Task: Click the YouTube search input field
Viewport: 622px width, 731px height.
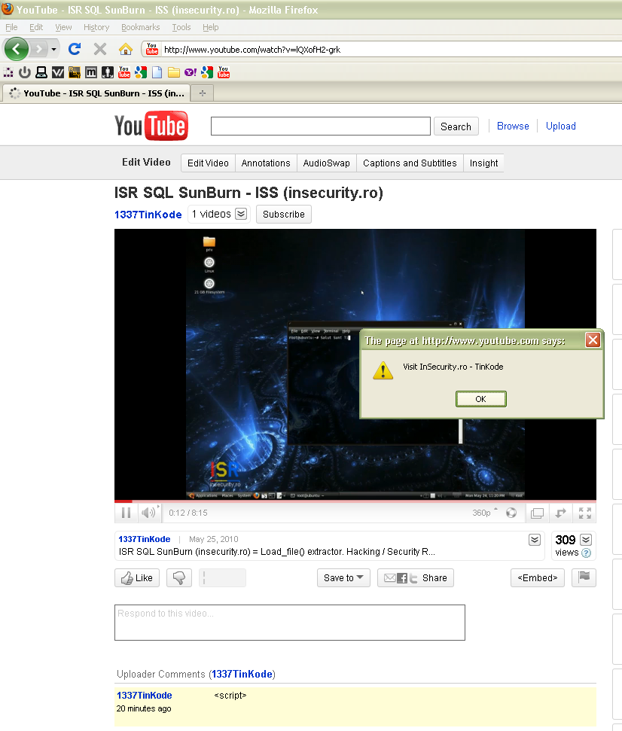Action: tap(320, 126)
